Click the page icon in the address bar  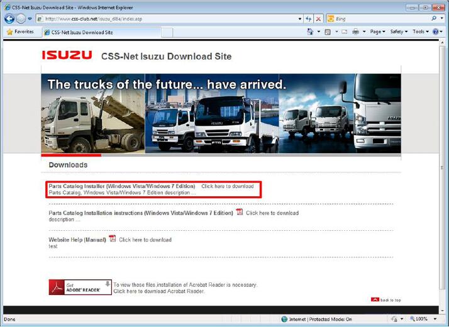click(x=40, y=19)
